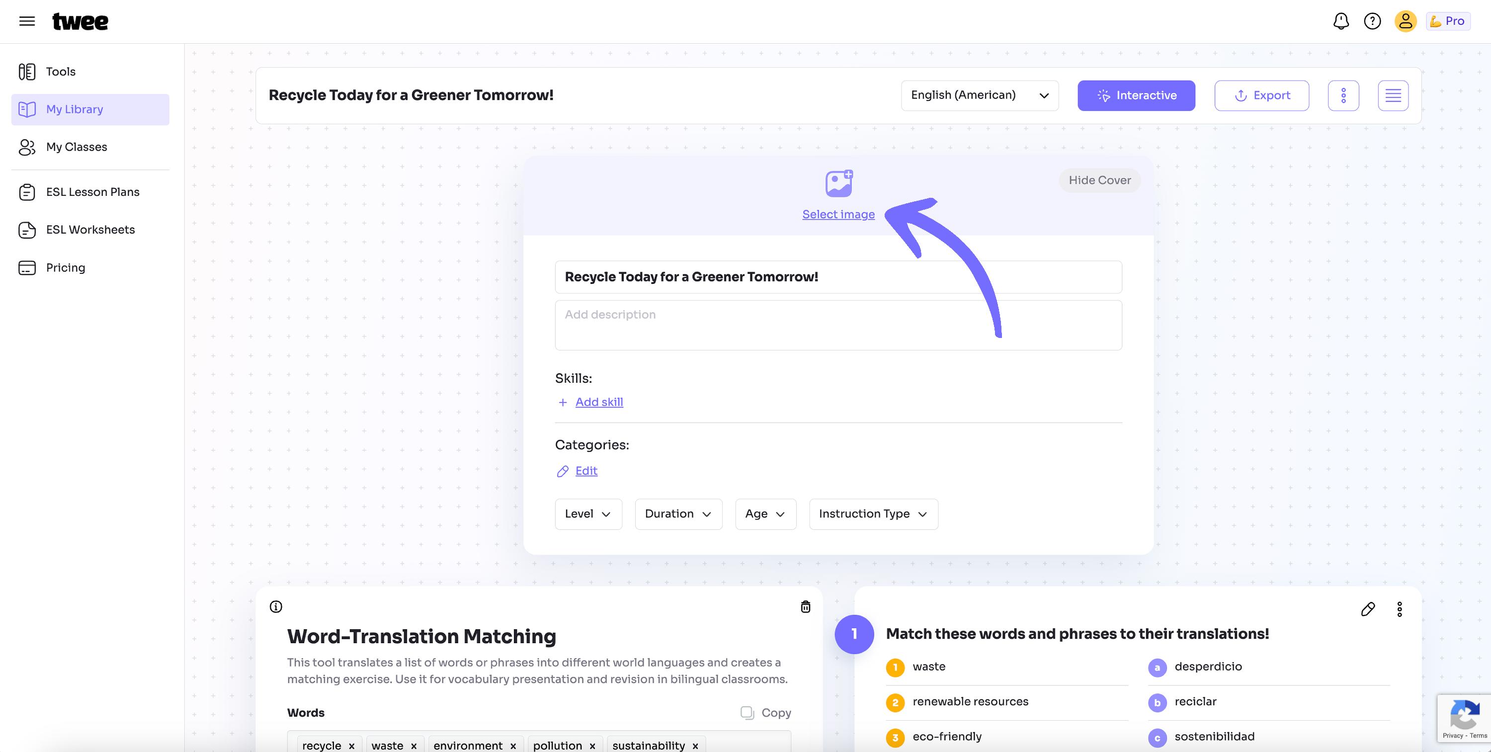Open ESL Lesson Plans

click(90, 192)
